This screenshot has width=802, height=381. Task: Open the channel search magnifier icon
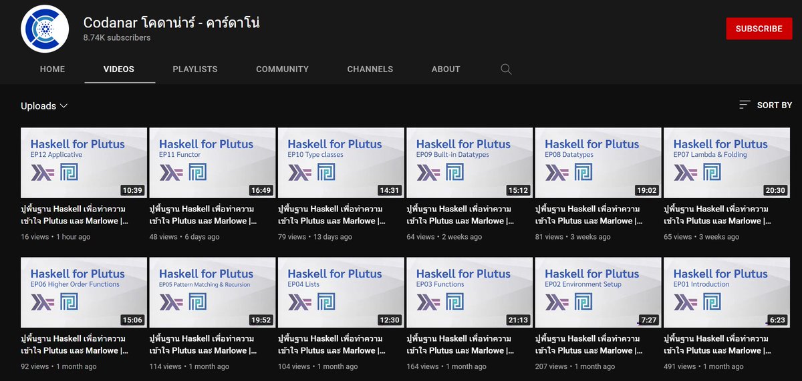coord(506,69)
